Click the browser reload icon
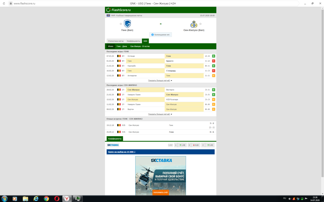Image resolution: width=324 pixels, height=202 pixels. [x=4, y=4]
